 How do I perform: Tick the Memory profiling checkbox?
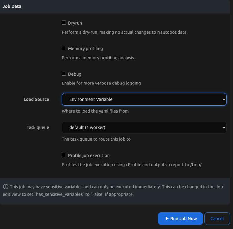(x=64, y=48)
